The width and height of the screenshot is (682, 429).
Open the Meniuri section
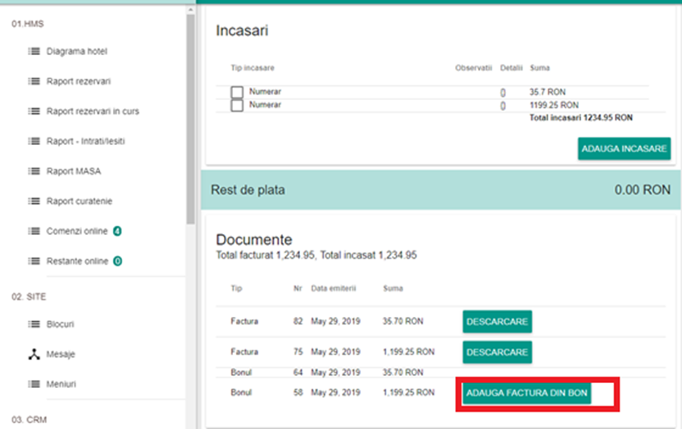tap(61, 384)
